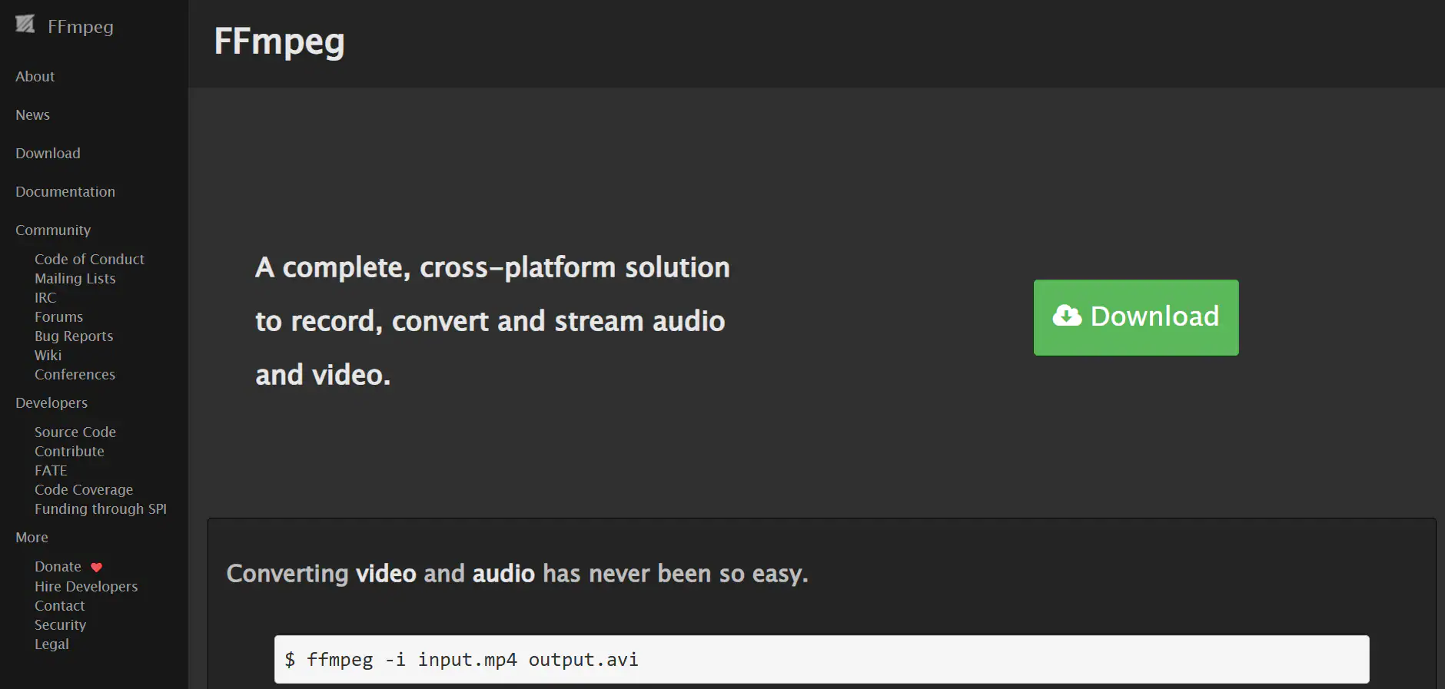The image size is (1445, 689).
Task: Open the Wiki link
Action: tap(48, 356)
